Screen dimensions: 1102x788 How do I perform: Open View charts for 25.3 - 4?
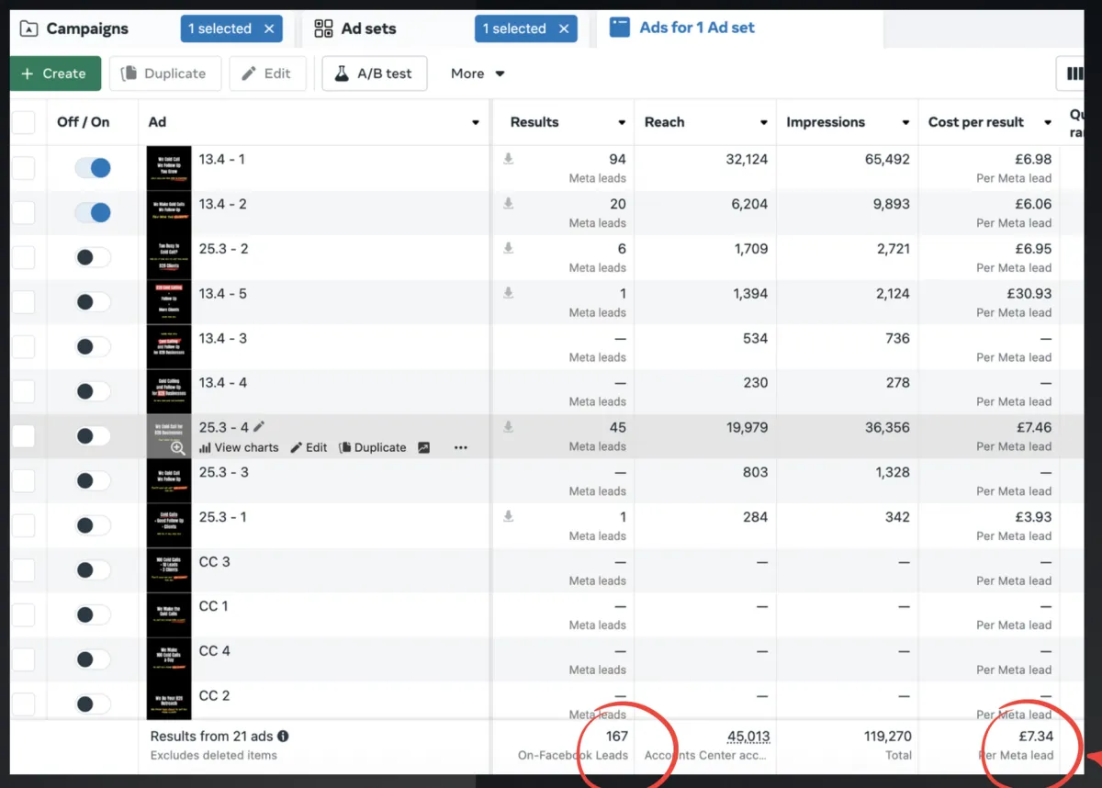tap(239, 447)
